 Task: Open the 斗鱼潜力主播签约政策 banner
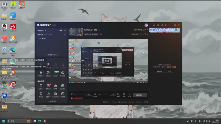[x=165, y=30]
